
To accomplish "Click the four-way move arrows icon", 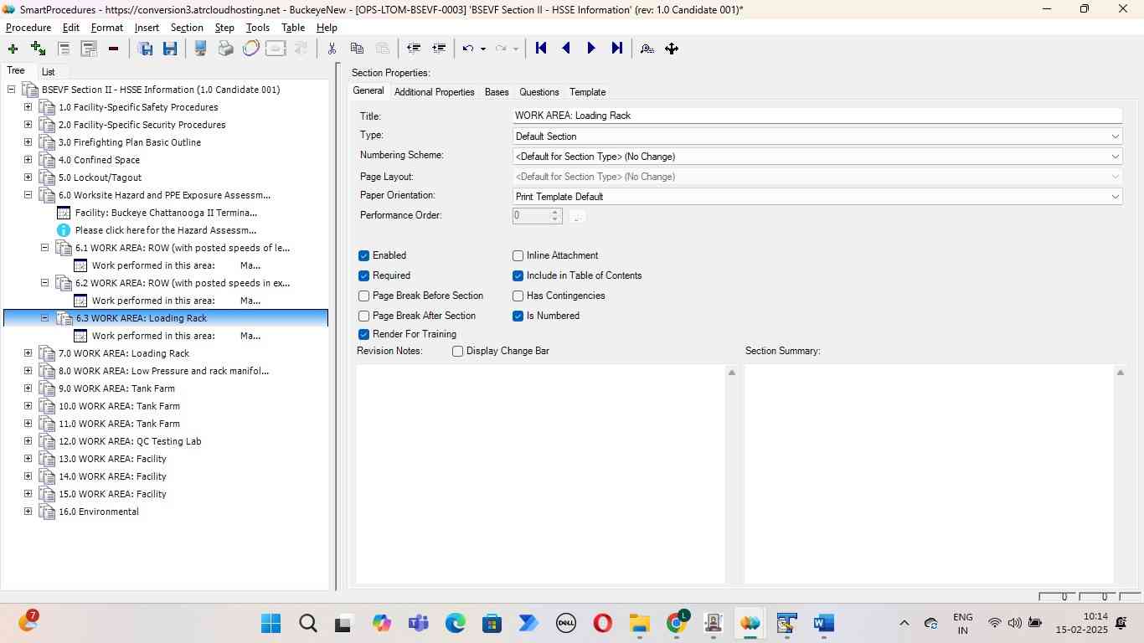I will (672, 49).
